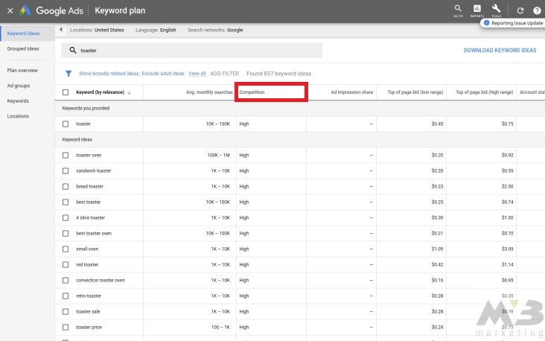Open Keywords in sidebar
545x341 pixels.
point(18,101)
